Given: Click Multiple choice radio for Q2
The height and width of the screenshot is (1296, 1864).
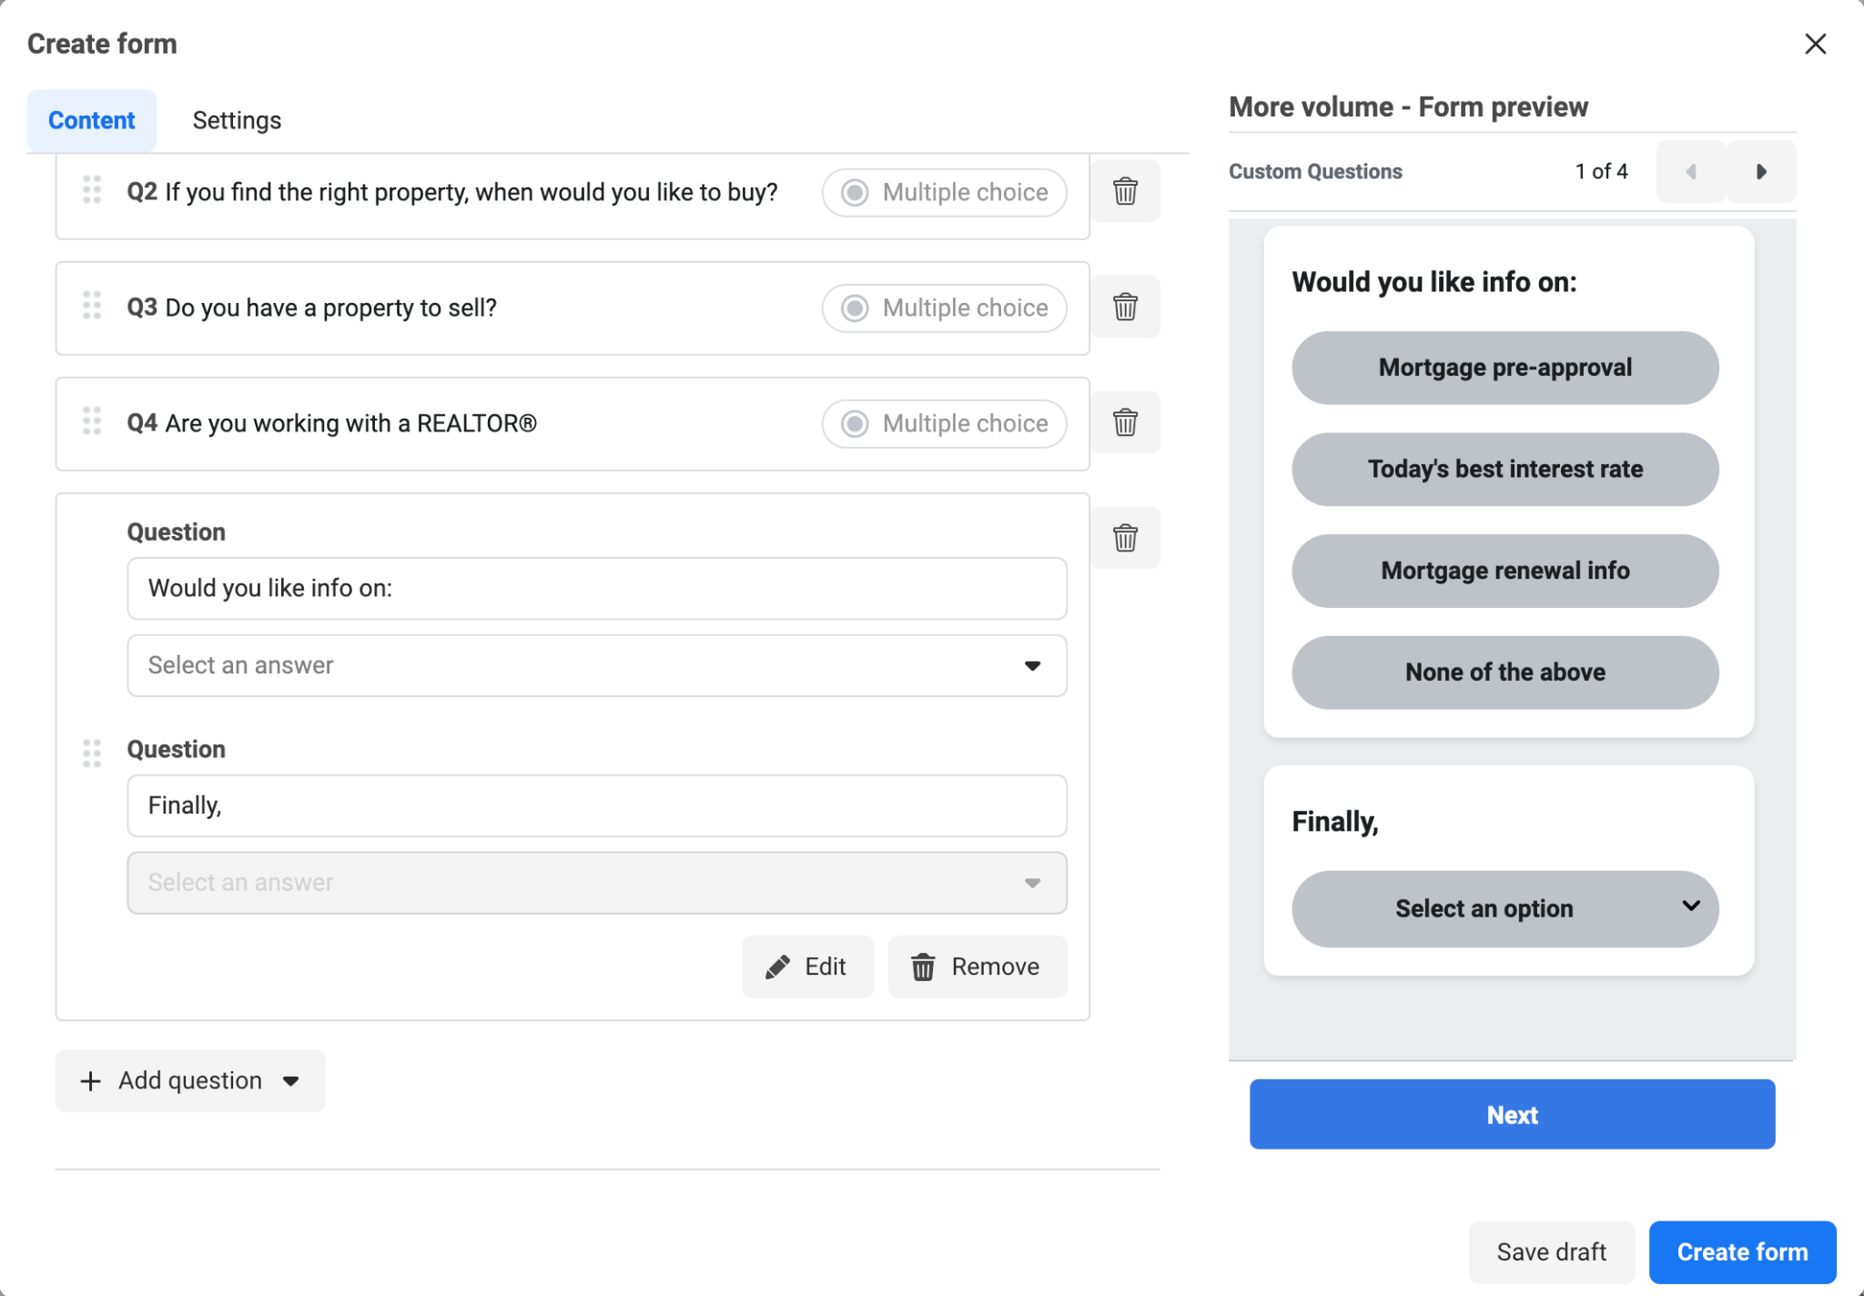Looking at the screenshot, I should pyautogui.click(x=855, y=192).
